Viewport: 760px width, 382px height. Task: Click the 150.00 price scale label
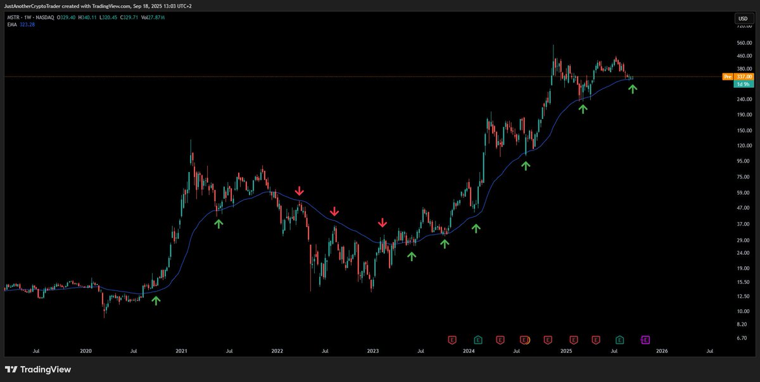tap(744, 130)
